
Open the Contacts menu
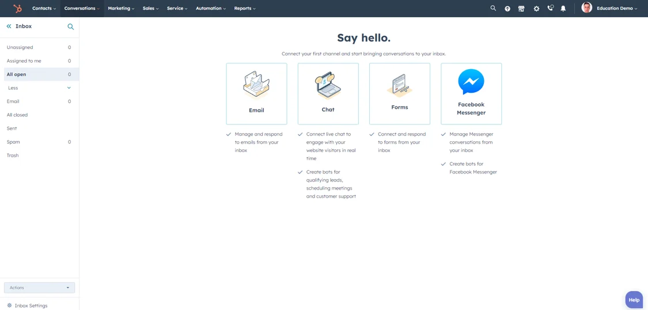click(x=44, y=8)
